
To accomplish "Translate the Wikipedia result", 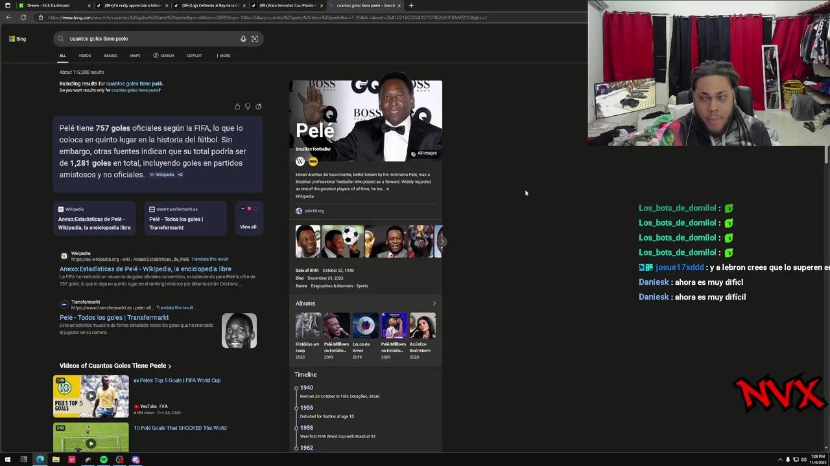I will (x=209, y=260).
